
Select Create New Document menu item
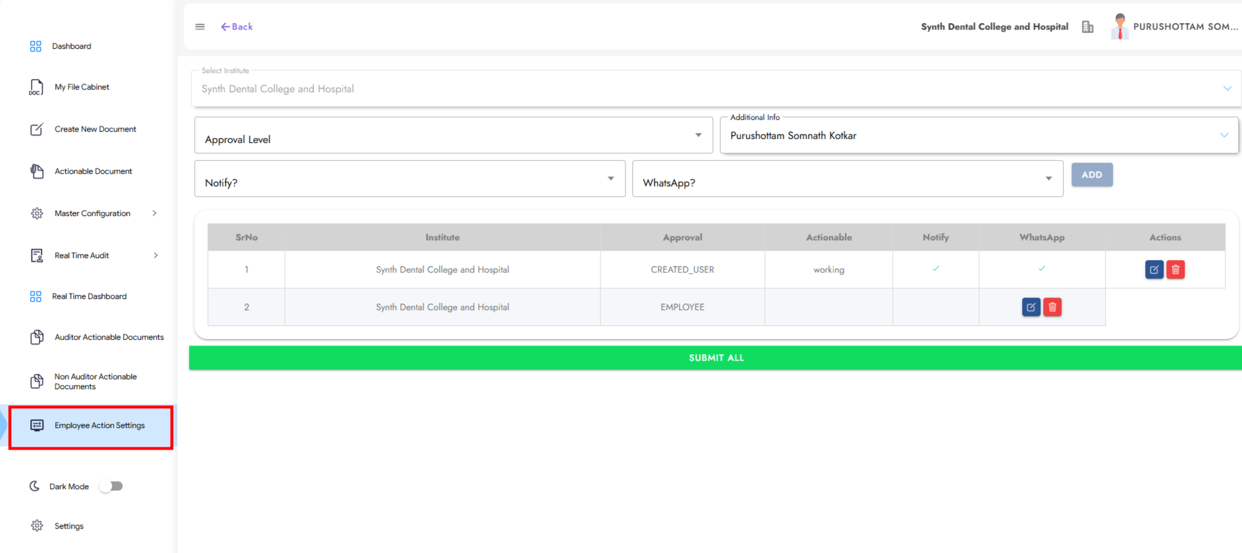click(x=95, y=129)
